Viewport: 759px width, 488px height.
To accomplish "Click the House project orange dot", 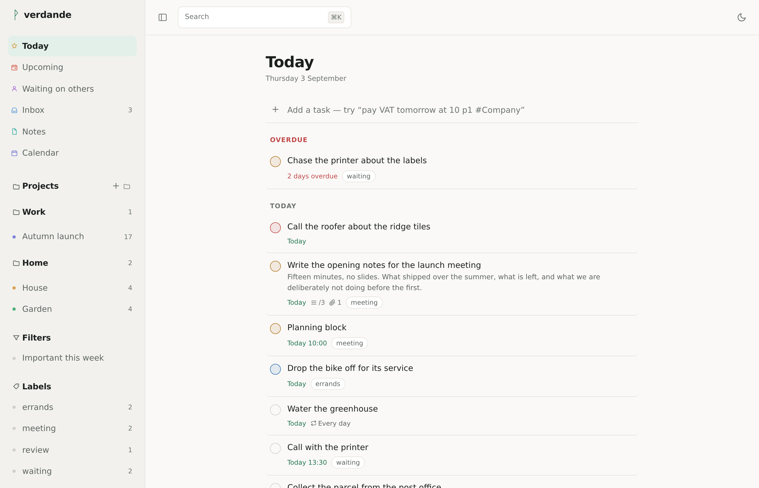I will tap(14, 288).
